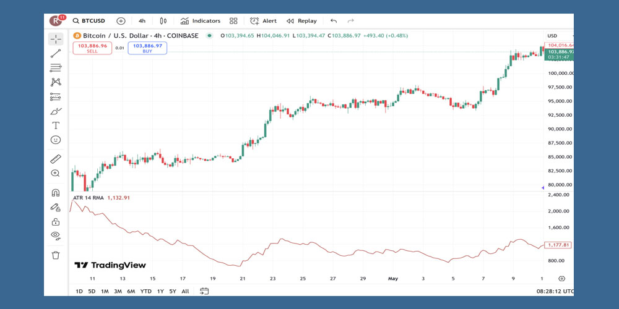This screenshot has height=309, width=619.
Task: Switch to the YTD time range
Action: (145, 291)
